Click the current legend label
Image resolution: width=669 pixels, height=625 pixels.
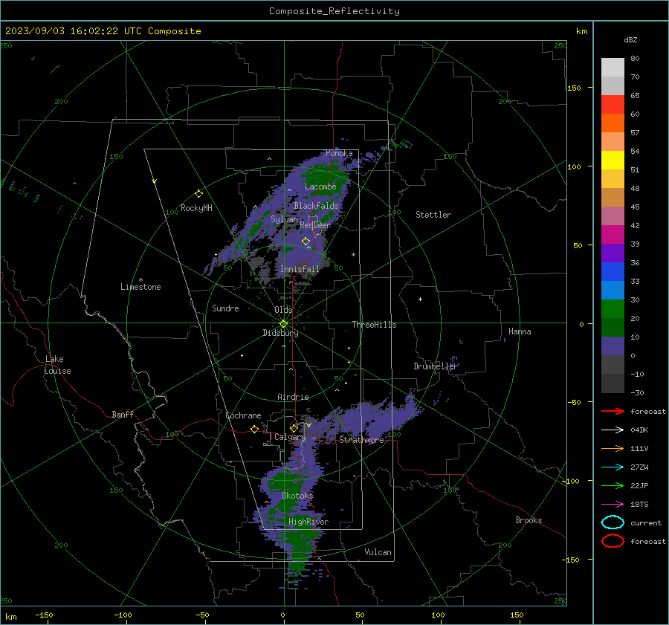pos(646,522)
